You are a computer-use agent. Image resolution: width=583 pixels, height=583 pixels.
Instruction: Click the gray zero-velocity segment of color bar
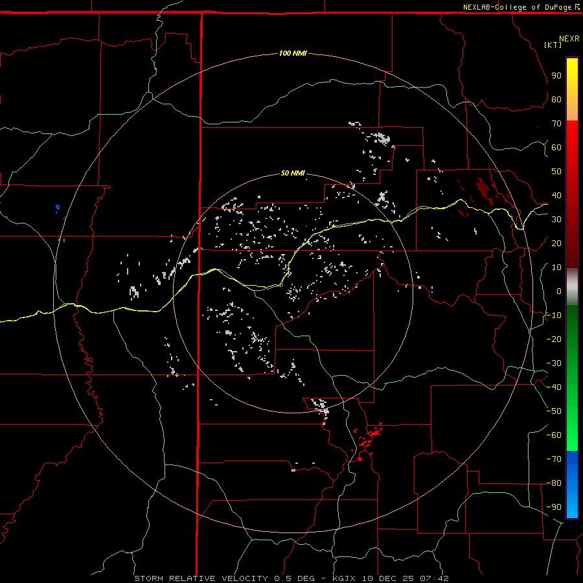(572, 287)
